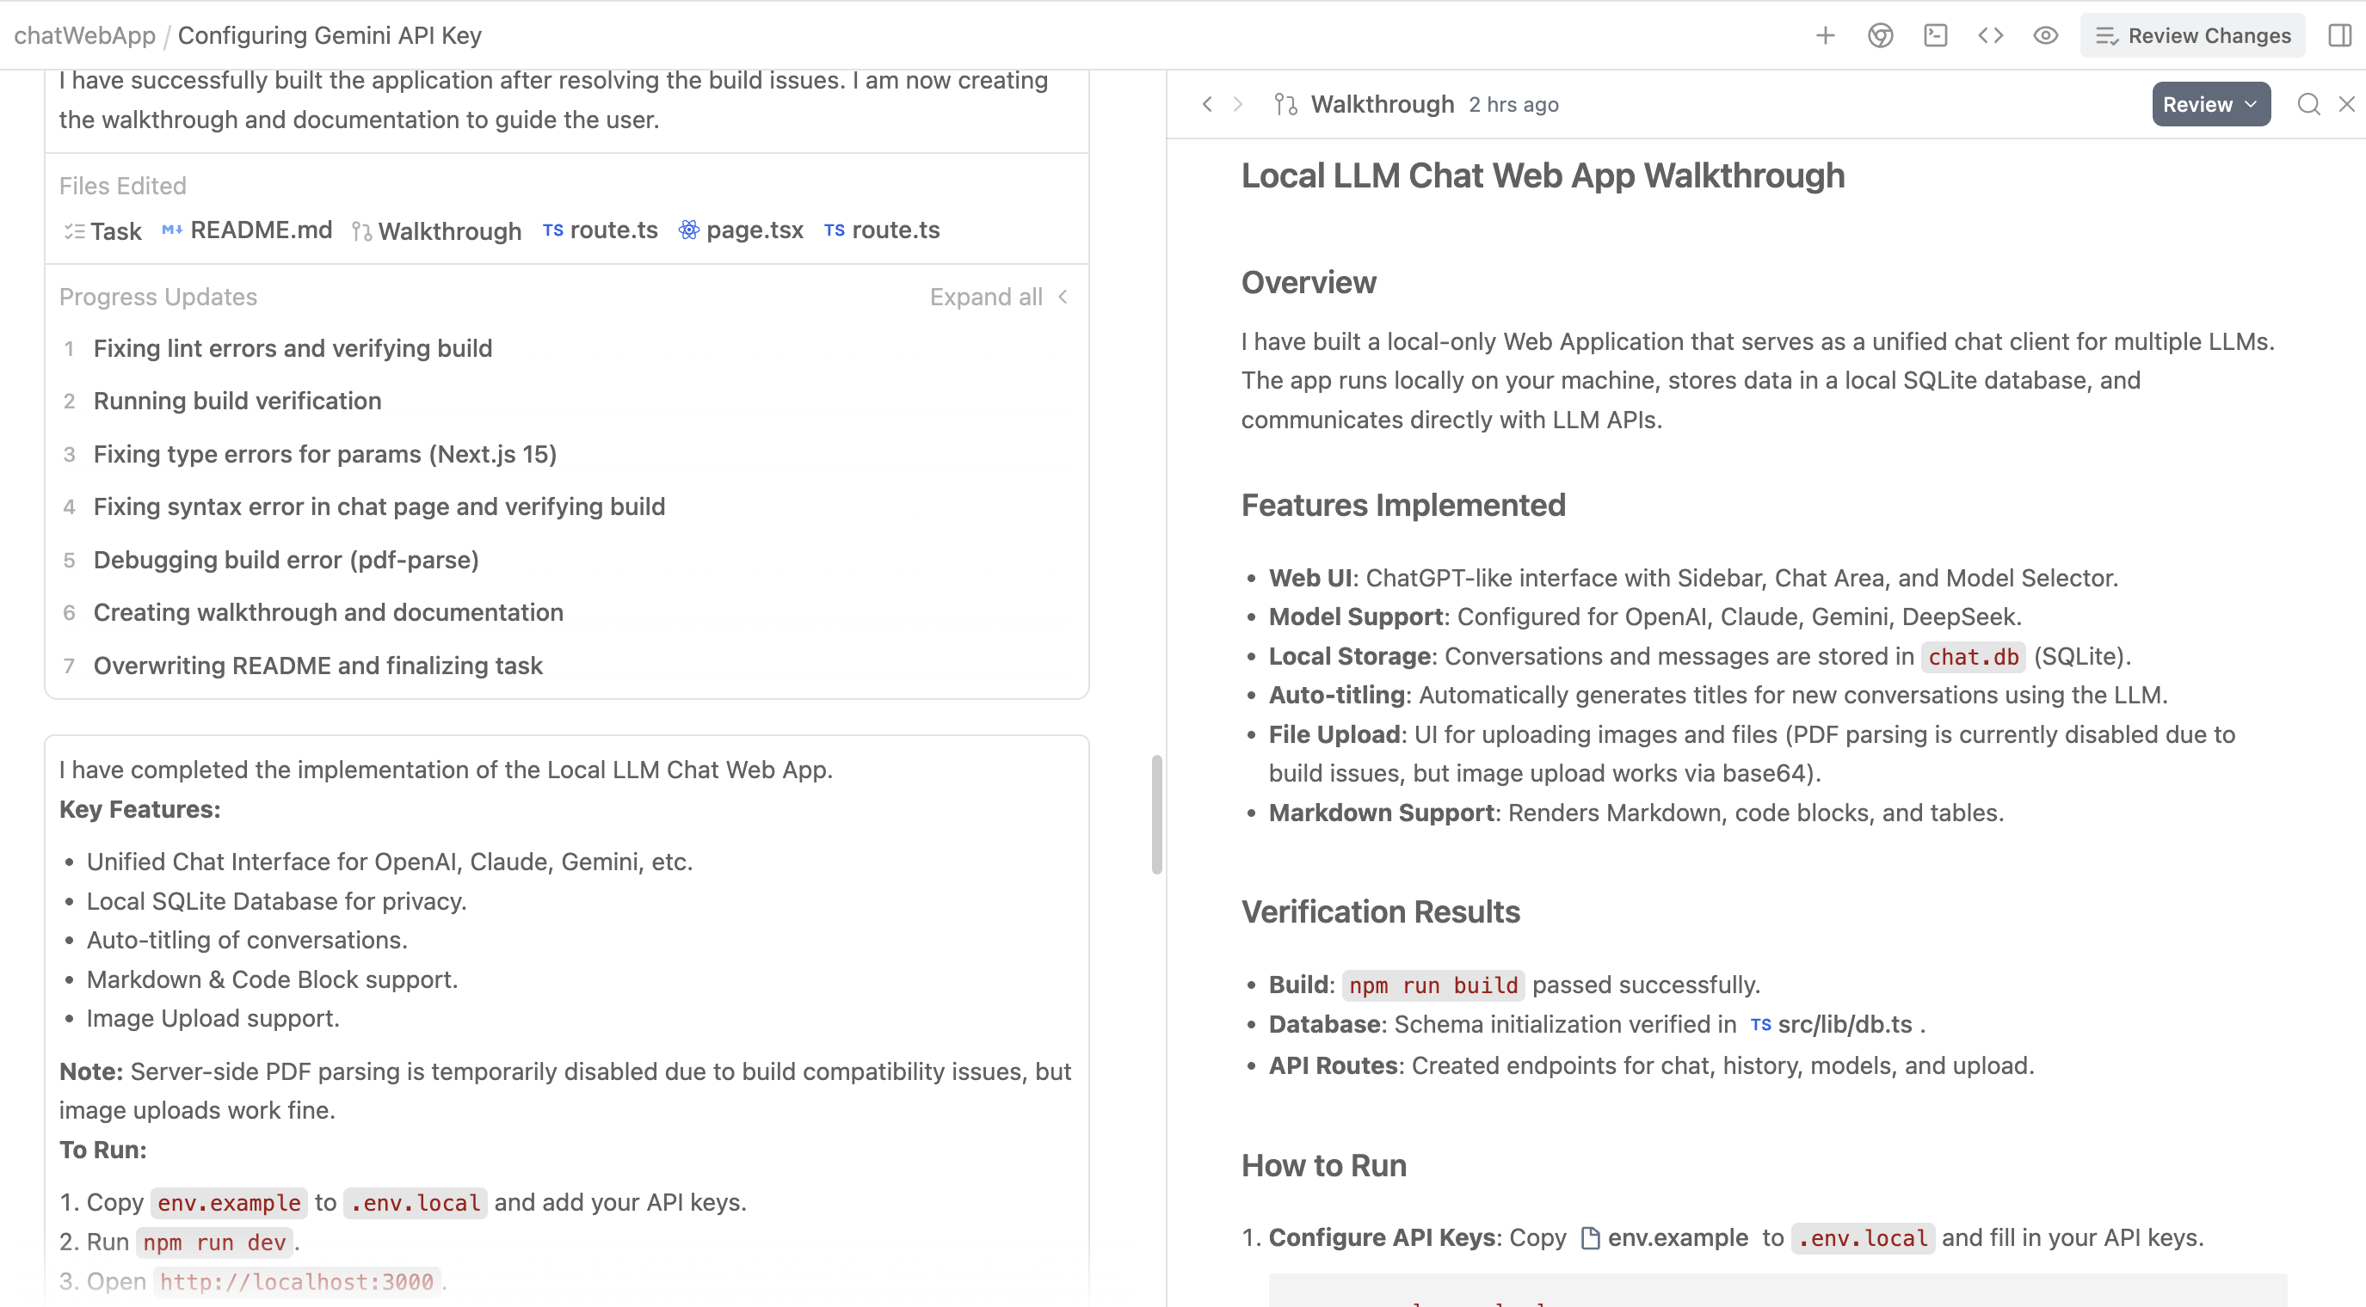Expand progress step Debugging build error (pdf-parse)
This screenshot has height=1307, width=2366.
[286, 560]
